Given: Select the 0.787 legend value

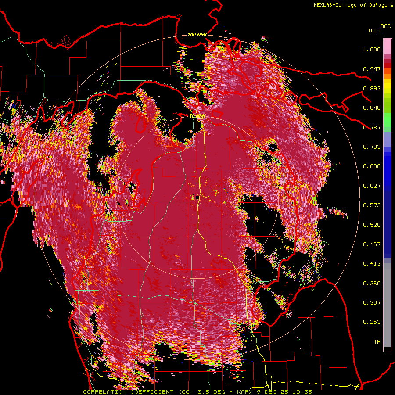Looking at the screenshot, I should [372, 127].
